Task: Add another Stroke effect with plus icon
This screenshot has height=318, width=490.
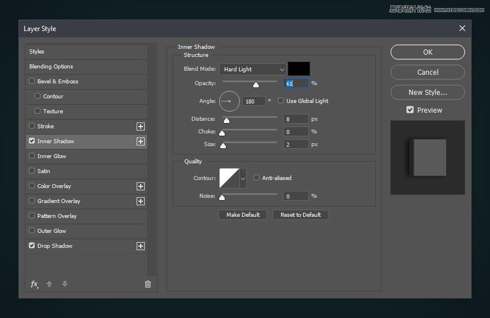Action: (140, 127)
